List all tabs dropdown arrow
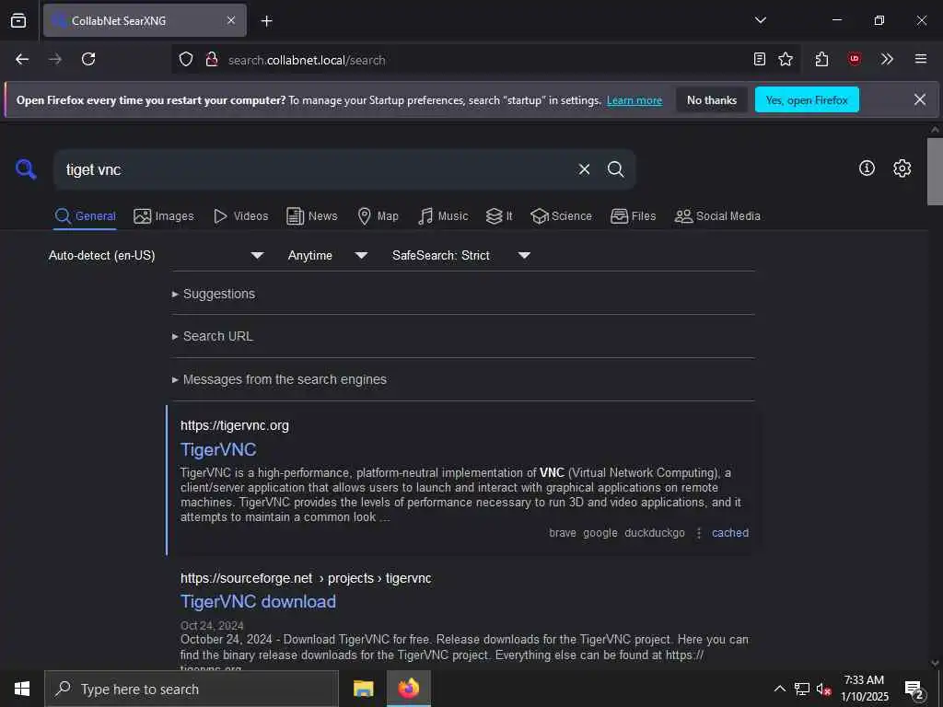 tap(761, 20)
